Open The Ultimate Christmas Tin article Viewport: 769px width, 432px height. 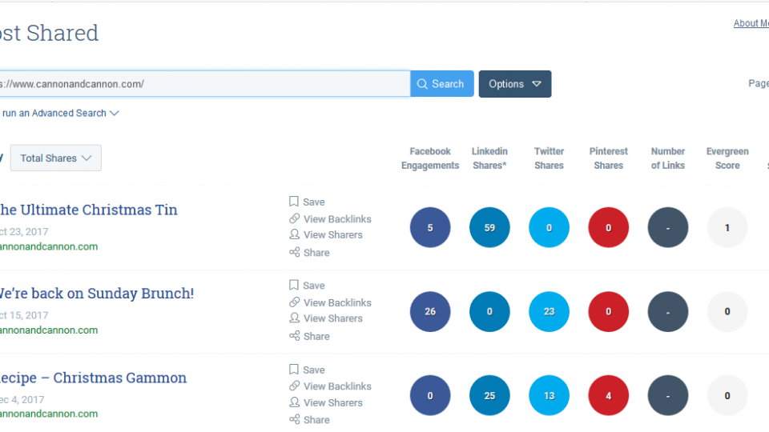point(88,210)
